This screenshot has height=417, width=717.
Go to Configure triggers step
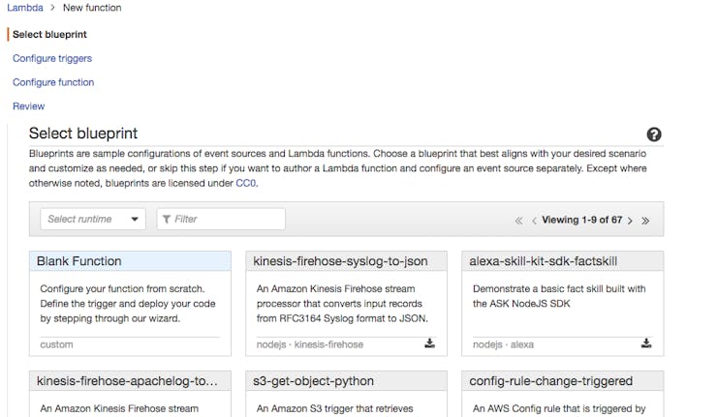coord(52,58)
